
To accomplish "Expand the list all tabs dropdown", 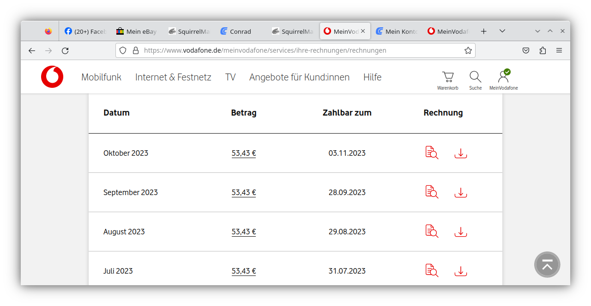I will 502,31.
